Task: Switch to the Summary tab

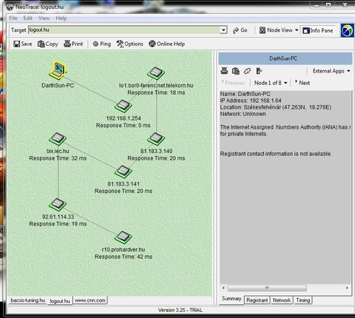Action: [x=231, y=299]
